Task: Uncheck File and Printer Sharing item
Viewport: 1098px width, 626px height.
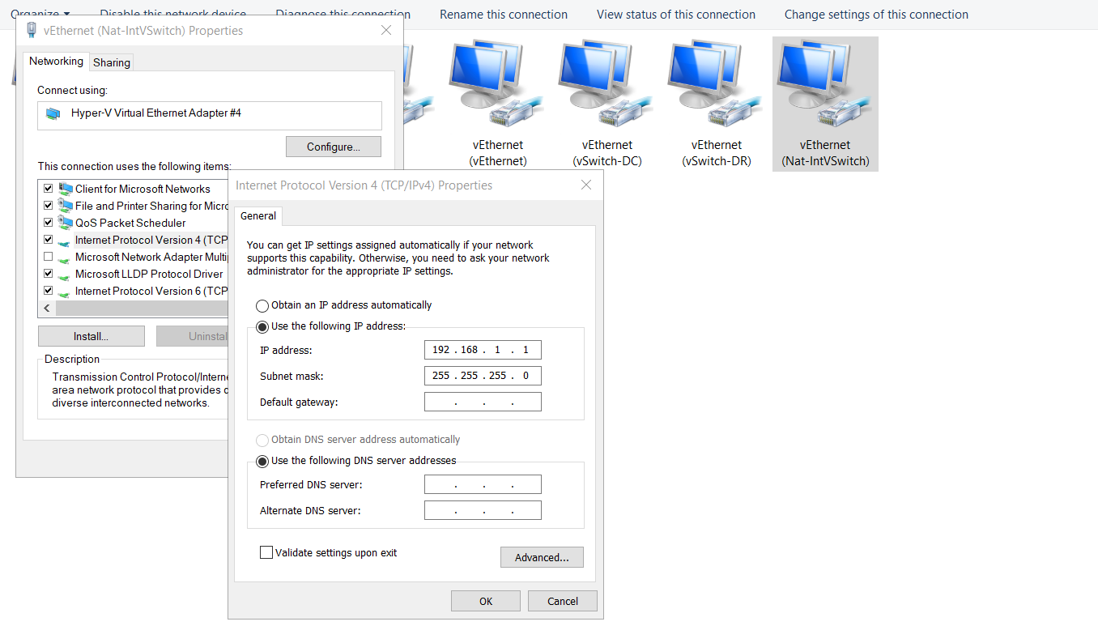Action: pyautogui.click(x=48, y=206)
